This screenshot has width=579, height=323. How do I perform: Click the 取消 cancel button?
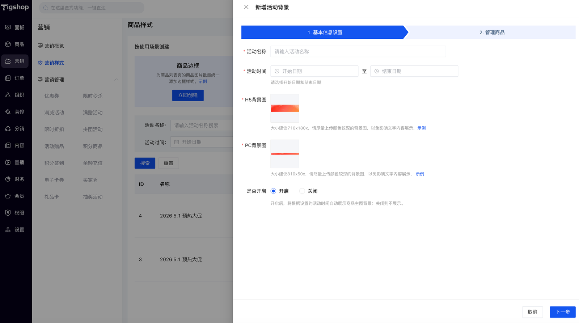[x=532, y=312]
